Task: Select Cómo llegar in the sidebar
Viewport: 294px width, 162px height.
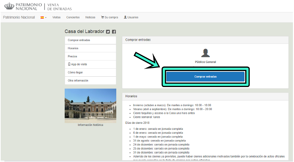Action: point(75,73)
